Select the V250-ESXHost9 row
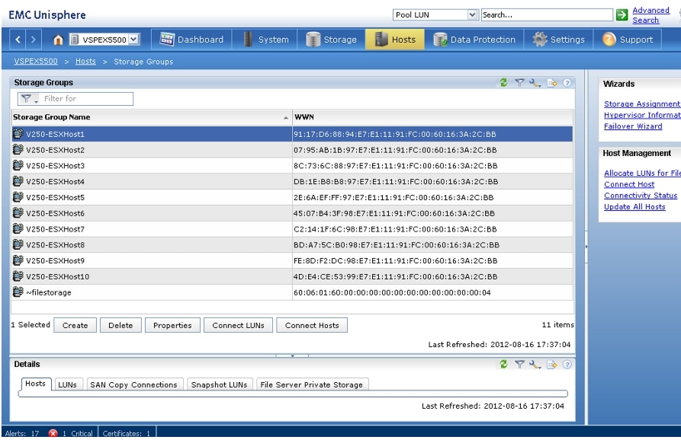Viewport: 681px width, 443px height. tap(292, 260)
